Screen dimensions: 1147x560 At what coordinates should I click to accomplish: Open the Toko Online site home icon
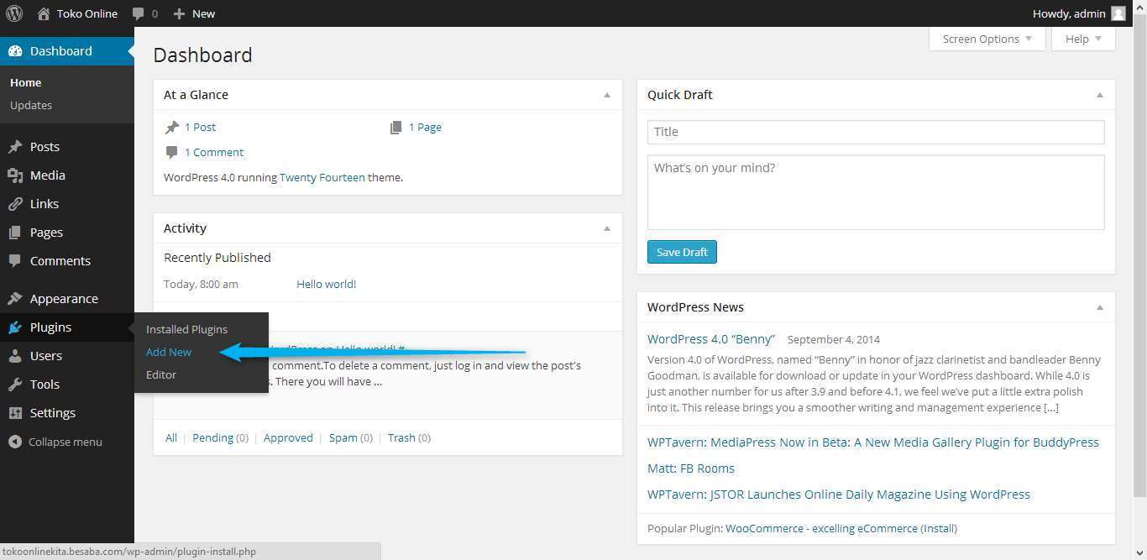[45, 13]
